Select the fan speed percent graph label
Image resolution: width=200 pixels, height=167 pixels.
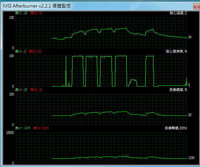[178, 90]
